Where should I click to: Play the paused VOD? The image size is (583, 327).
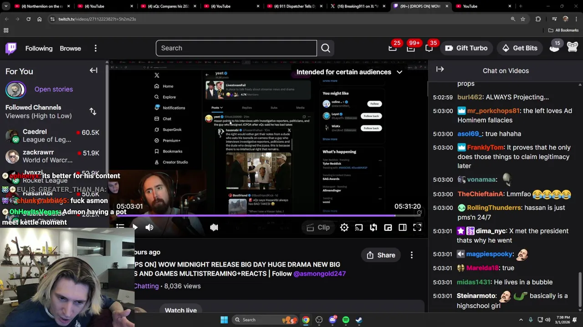click(135, 228)
